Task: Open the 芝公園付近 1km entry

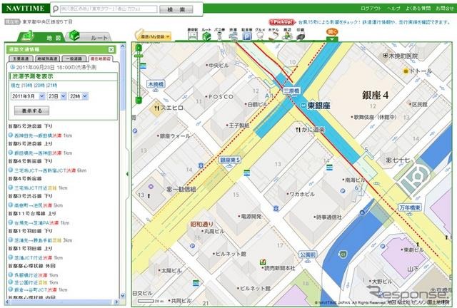Action: (34, 282)
